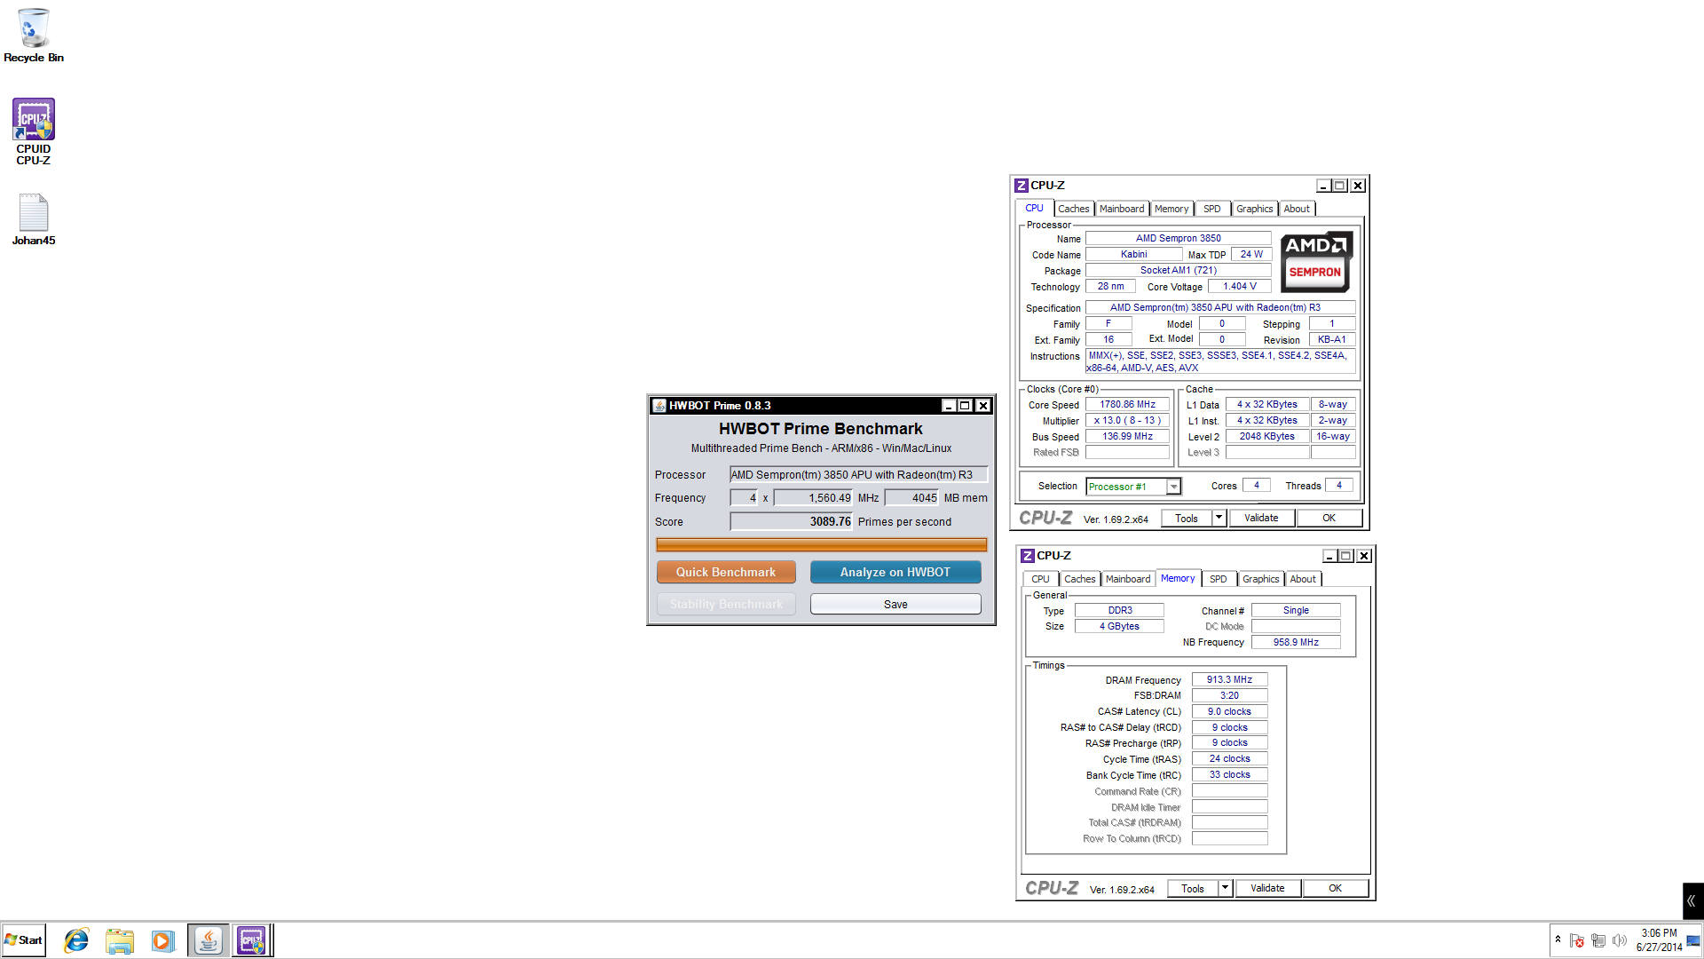Viewport: 1704px width, 959px height.
Task: Click the CPU-Z title icon in Memory window
Action: (1028, 556)
